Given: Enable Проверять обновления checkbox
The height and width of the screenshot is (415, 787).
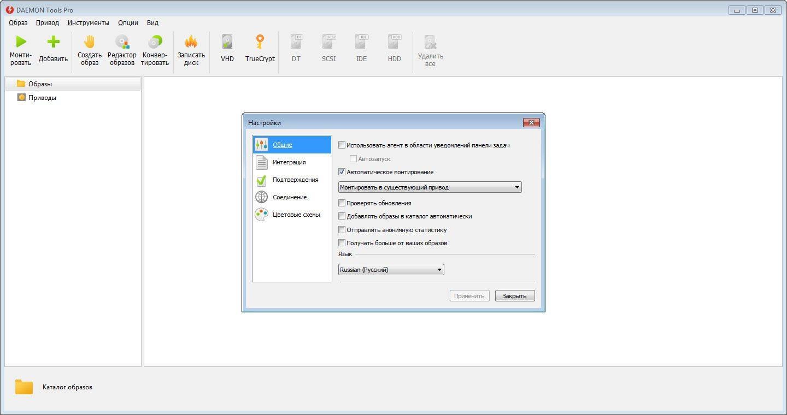Looking at the screenshot, I should (x=342, y=203).
